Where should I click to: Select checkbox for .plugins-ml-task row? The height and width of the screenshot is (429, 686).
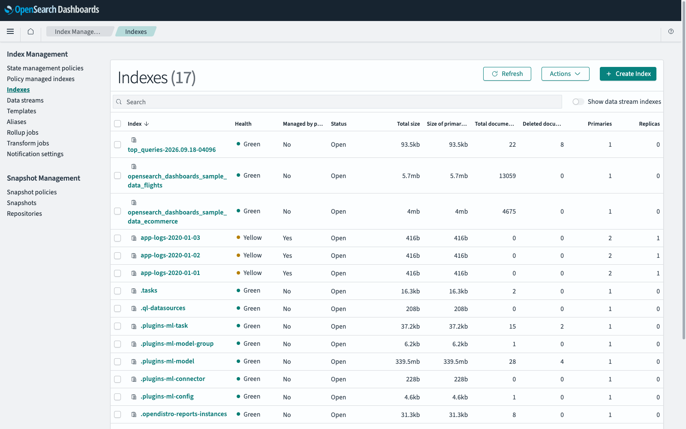tap(117, 326)
